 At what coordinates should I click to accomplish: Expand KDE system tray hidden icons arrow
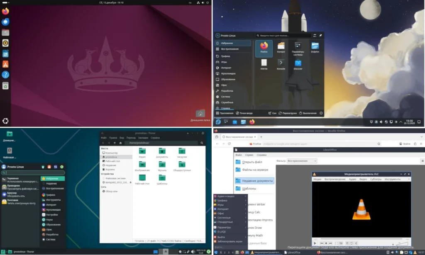pos(401,122)
